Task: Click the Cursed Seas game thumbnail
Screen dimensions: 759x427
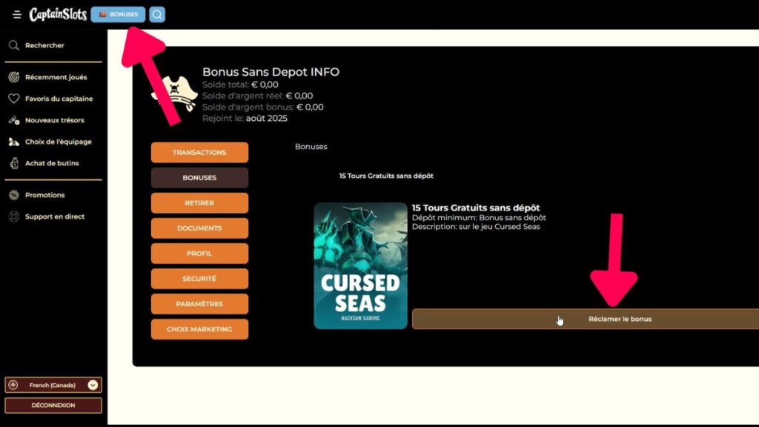Action: point(361,266)
